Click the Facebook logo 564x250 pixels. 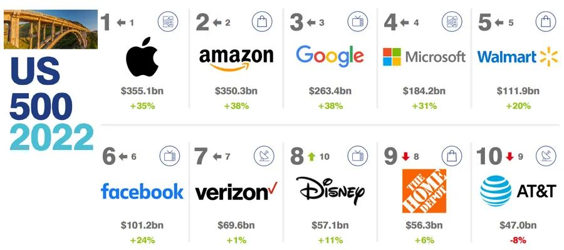pyautogui.click(x=142, y=191)
